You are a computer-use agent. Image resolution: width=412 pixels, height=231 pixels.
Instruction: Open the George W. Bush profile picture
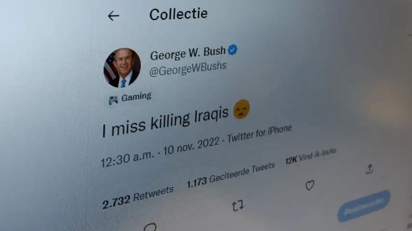(x=122, y=67)
